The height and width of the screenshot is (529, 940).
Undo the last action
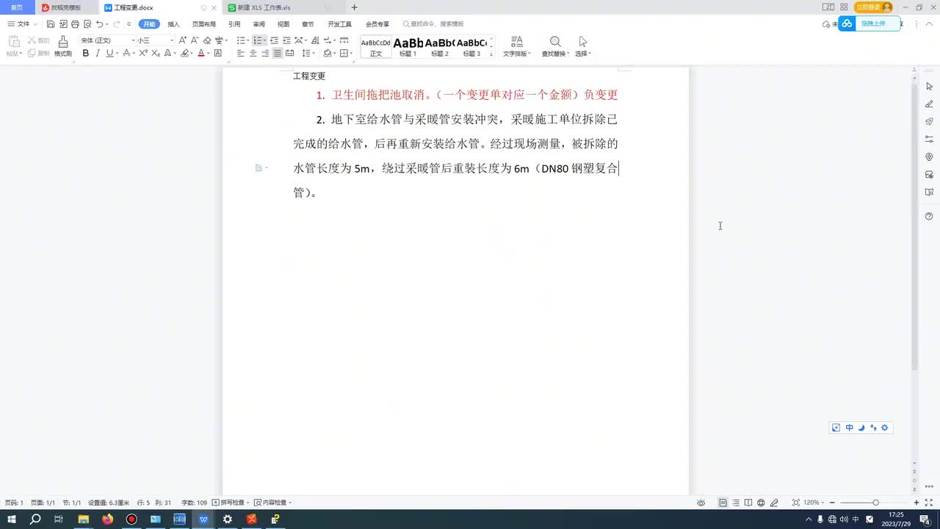pos(99,24)
